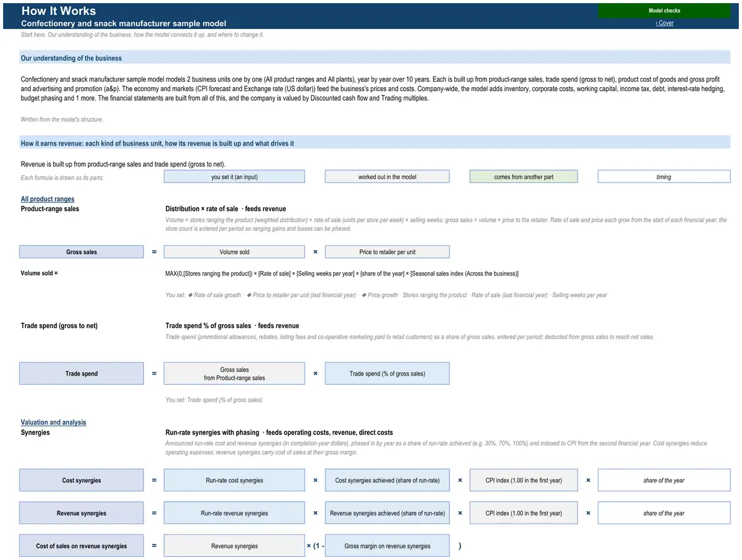This screenshot has width=742, height=560.
Task: Follow the "All product ranges" link
Action: (x=48, y=199)
